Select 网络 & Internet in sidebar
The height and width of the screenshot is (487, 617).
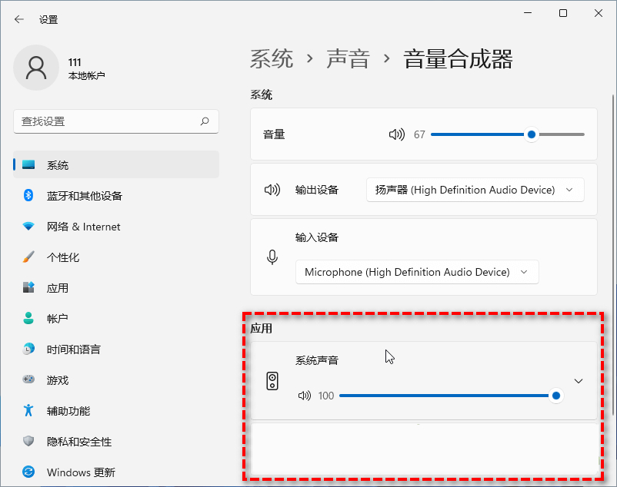(83, 227)
